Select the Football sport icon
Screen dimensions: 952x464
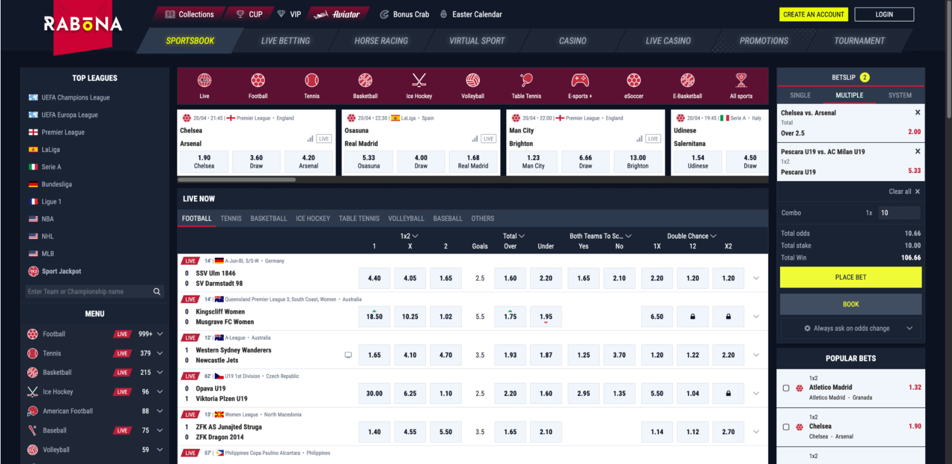258,80
